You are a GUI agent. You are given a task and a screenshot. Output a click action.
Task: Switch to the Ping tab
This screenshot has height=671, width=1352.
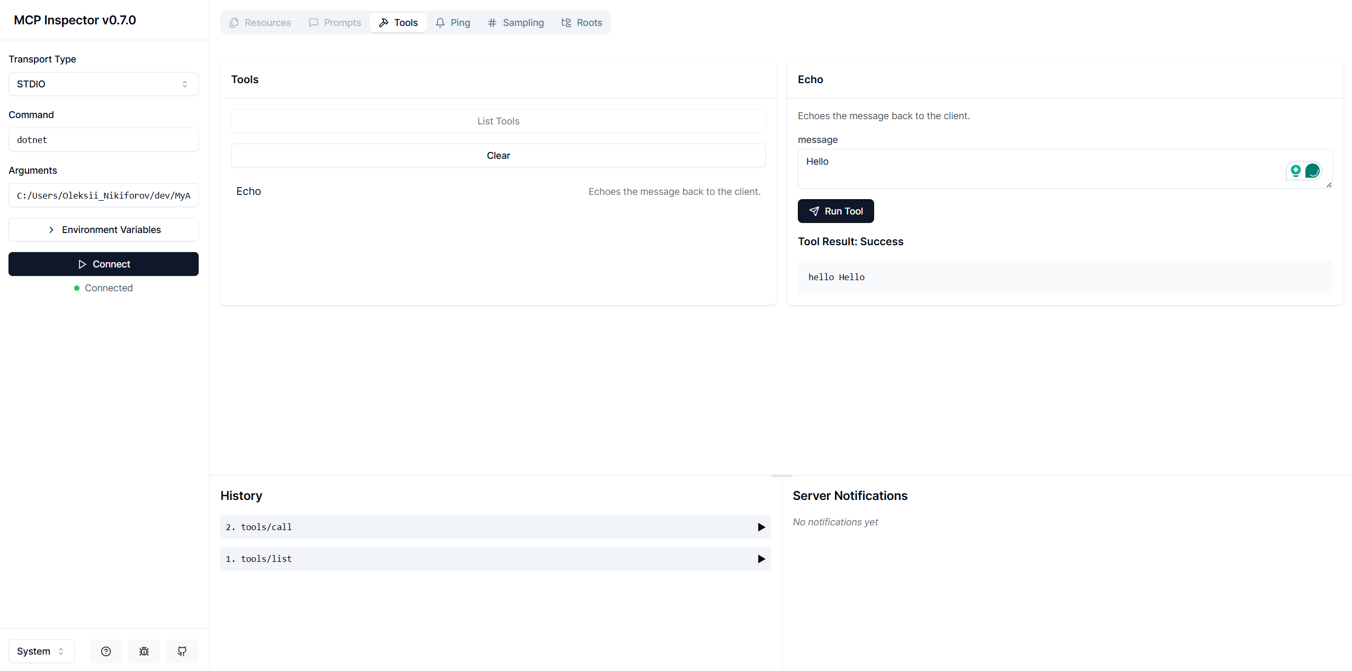click(x=453, y=22)
